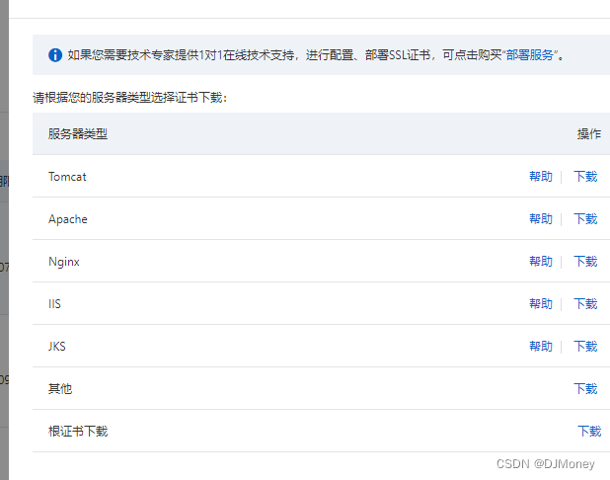The width and height of the screenshot is (610, 480).
Task: Open 帮助 for the Apache row
Action: (x=541, y=219)
